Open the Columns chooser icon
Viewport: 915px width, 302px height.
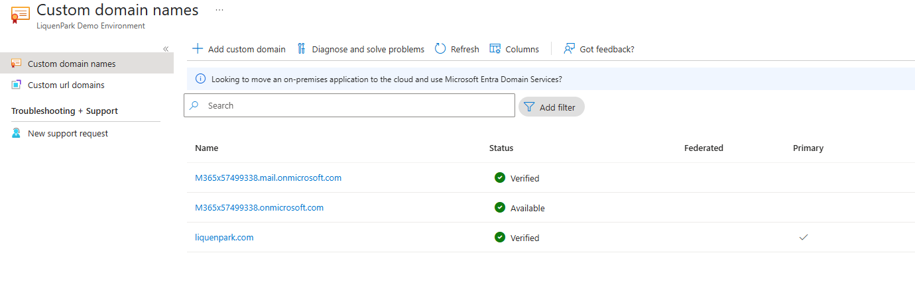click(x=495, y=49)
